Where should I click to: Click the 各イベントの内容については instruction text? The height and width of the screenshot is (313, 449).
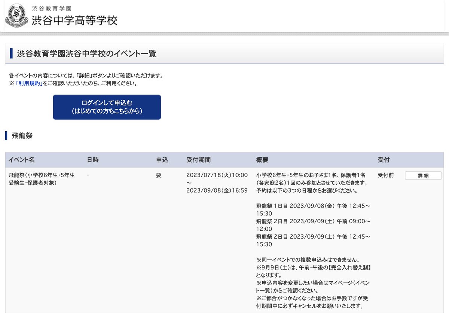[86, 76]
